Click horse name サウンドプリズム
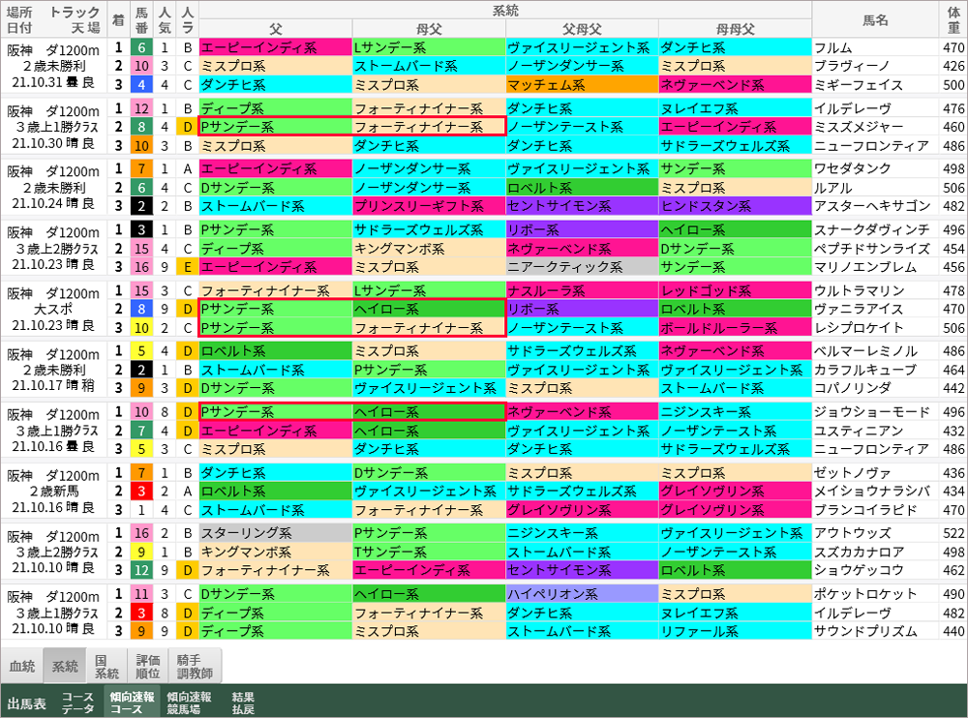The image size is (968, 718). click(x=864, y=632)
